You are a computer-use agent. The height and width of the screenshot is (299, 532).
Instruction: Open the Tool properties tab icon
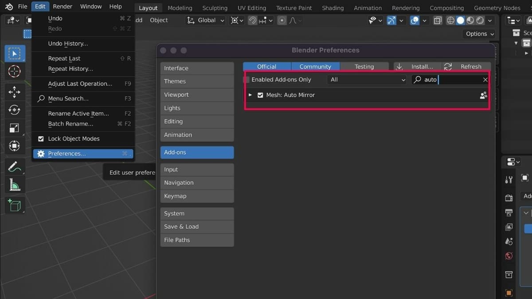coord(509,180)
